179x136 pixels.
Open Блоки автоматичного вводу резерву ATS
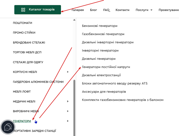click(x=115, y=83)
